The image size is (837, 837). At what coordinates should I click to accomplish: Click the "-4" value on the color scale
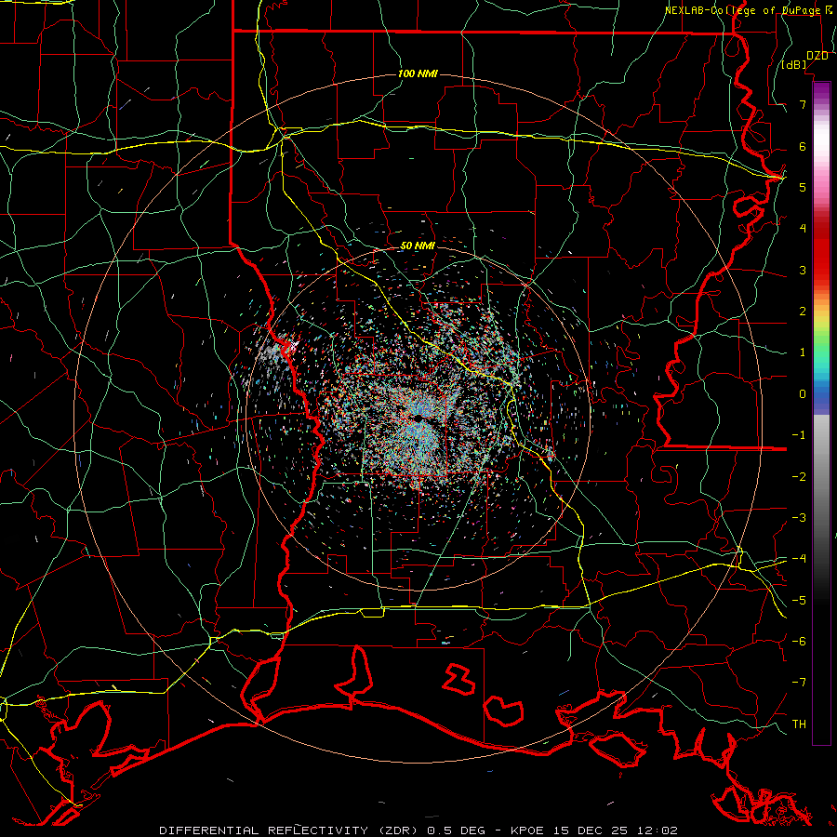click(x=799, y=559)
